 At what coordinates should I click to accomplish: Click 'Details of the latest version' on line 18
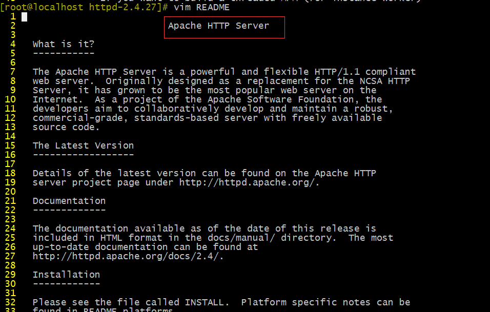(114, 173)
